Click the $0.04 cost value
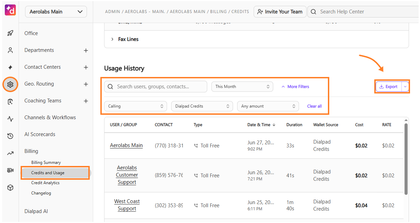Screen dimensions: 420x223 [361, 205]
